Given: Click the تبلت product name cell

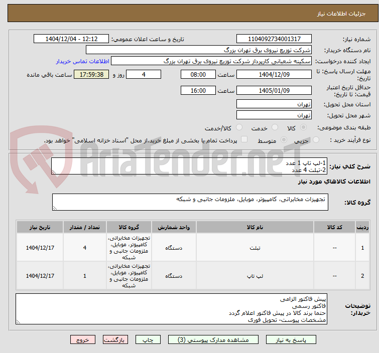Looking at the screenshot, I should pos(255,248).
